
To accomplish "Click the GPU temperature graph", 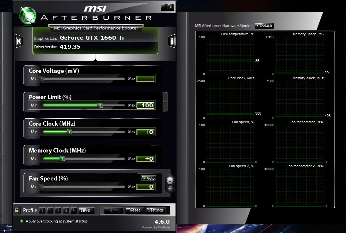I will [230, 56].
